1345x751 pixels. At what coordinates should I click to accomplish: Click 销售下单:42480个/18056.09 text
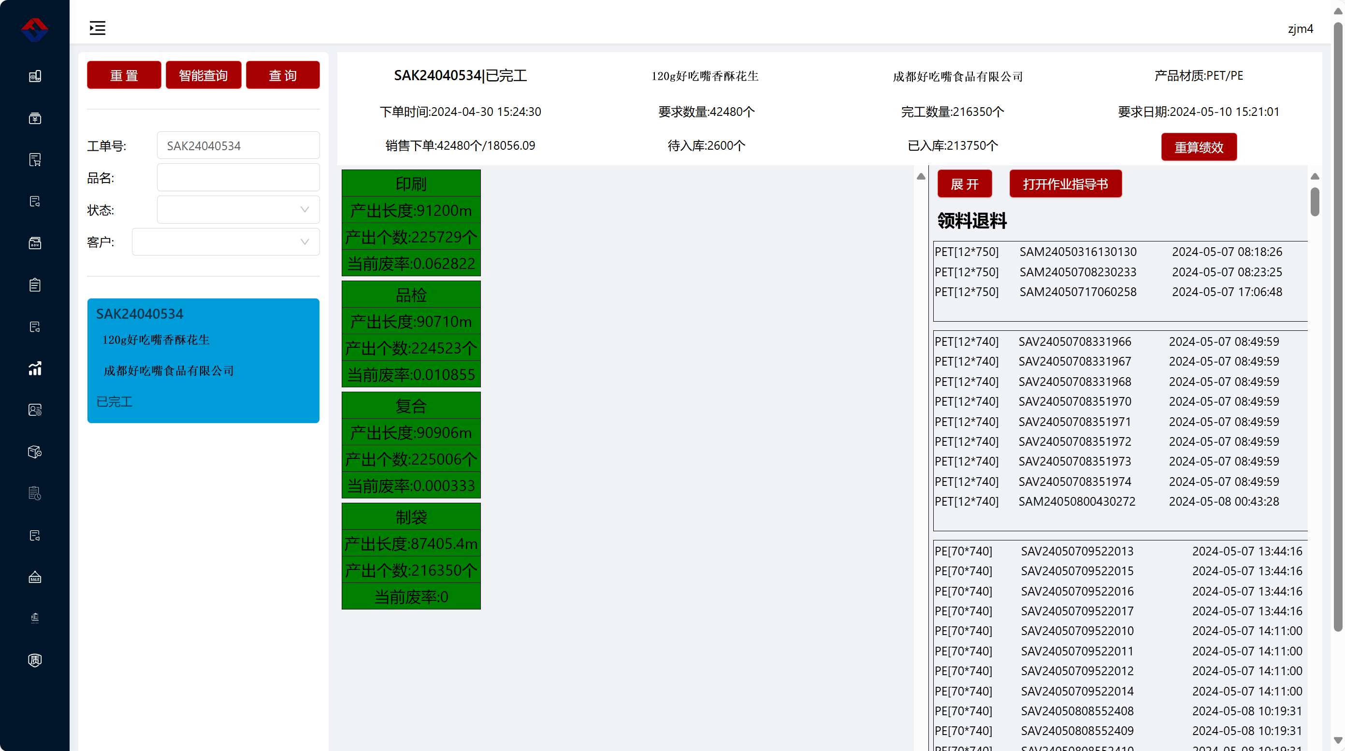[x=460, y=145]
